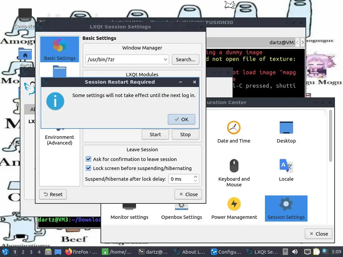This screenshot has height=257, width=343.
Task: Switch to /home/... archive taskbar entry
Action: coord(117,252)
